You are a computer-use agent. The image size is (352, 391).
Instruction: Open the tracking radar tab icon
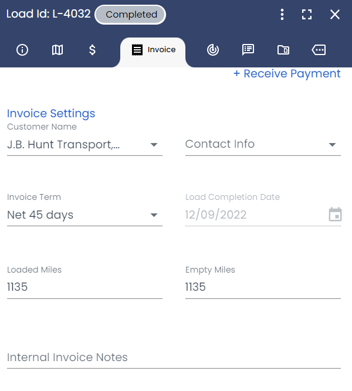[213, 50]
